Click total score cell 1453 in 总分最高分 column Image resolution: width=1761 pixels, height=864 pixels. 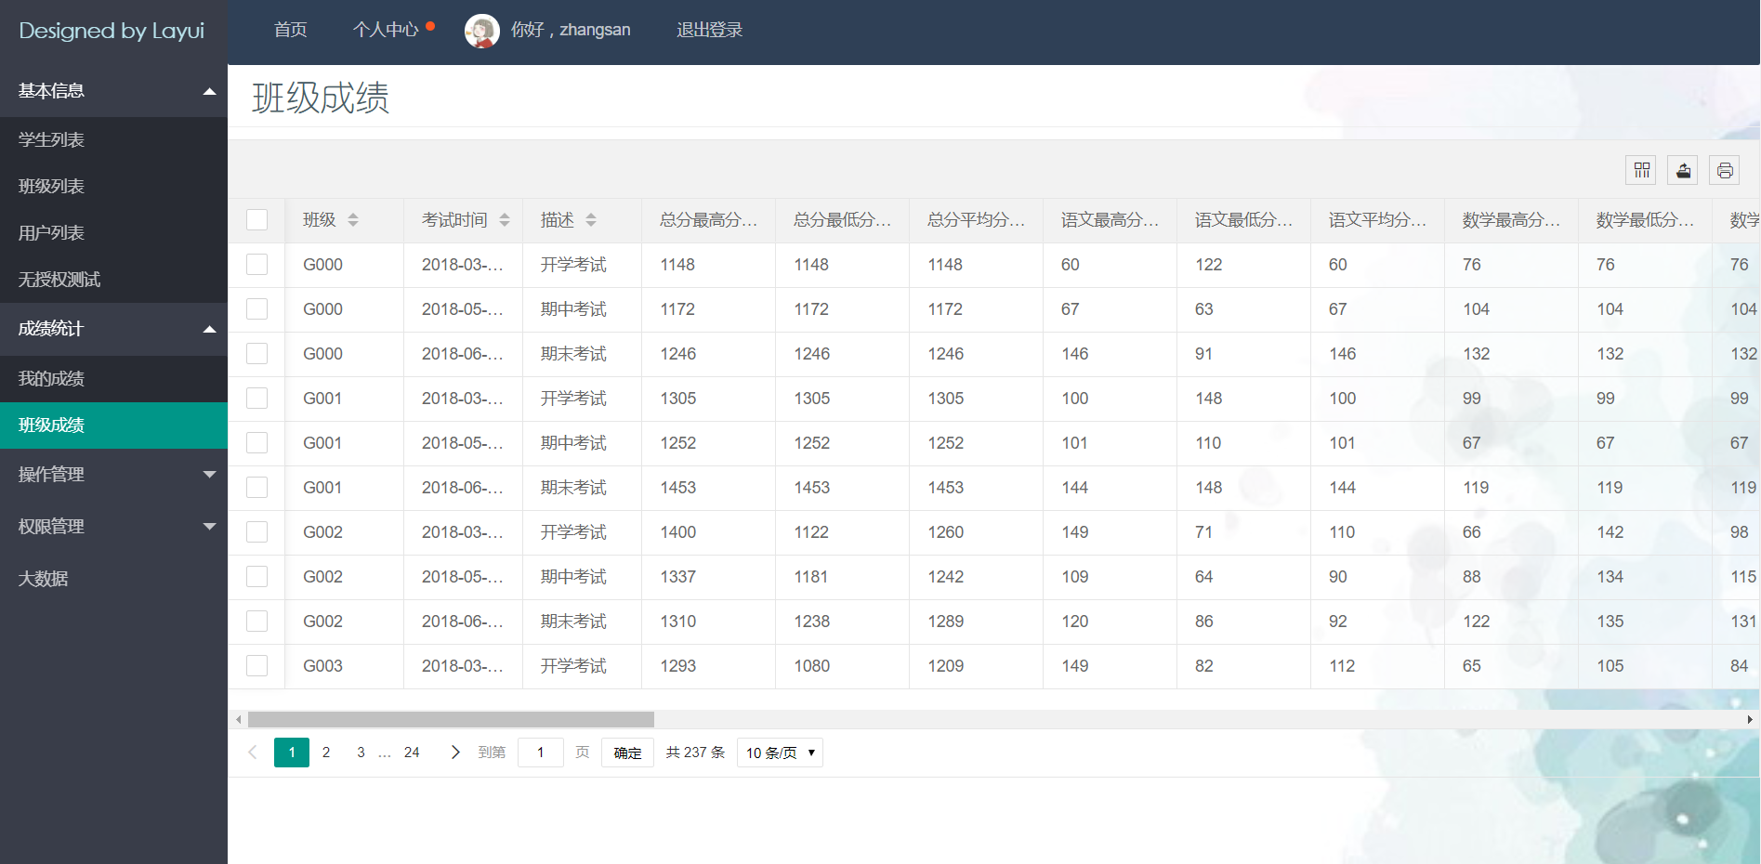[x=708, y=488]
